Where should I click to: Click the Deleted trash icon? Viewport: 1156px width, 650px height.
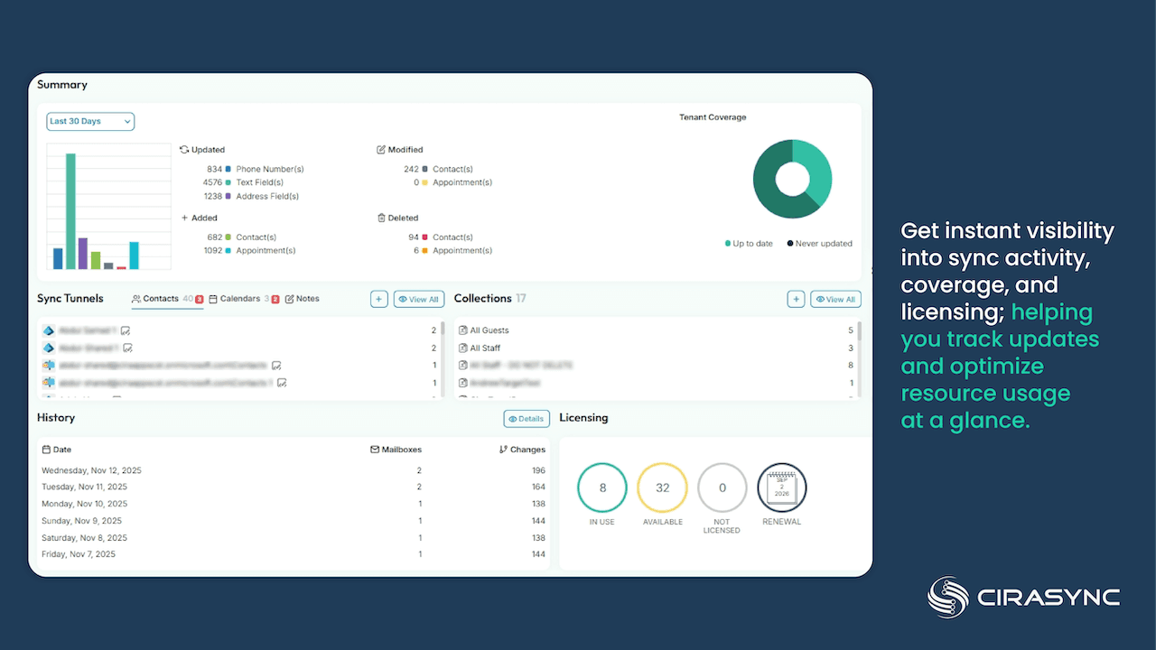(381, 218)
